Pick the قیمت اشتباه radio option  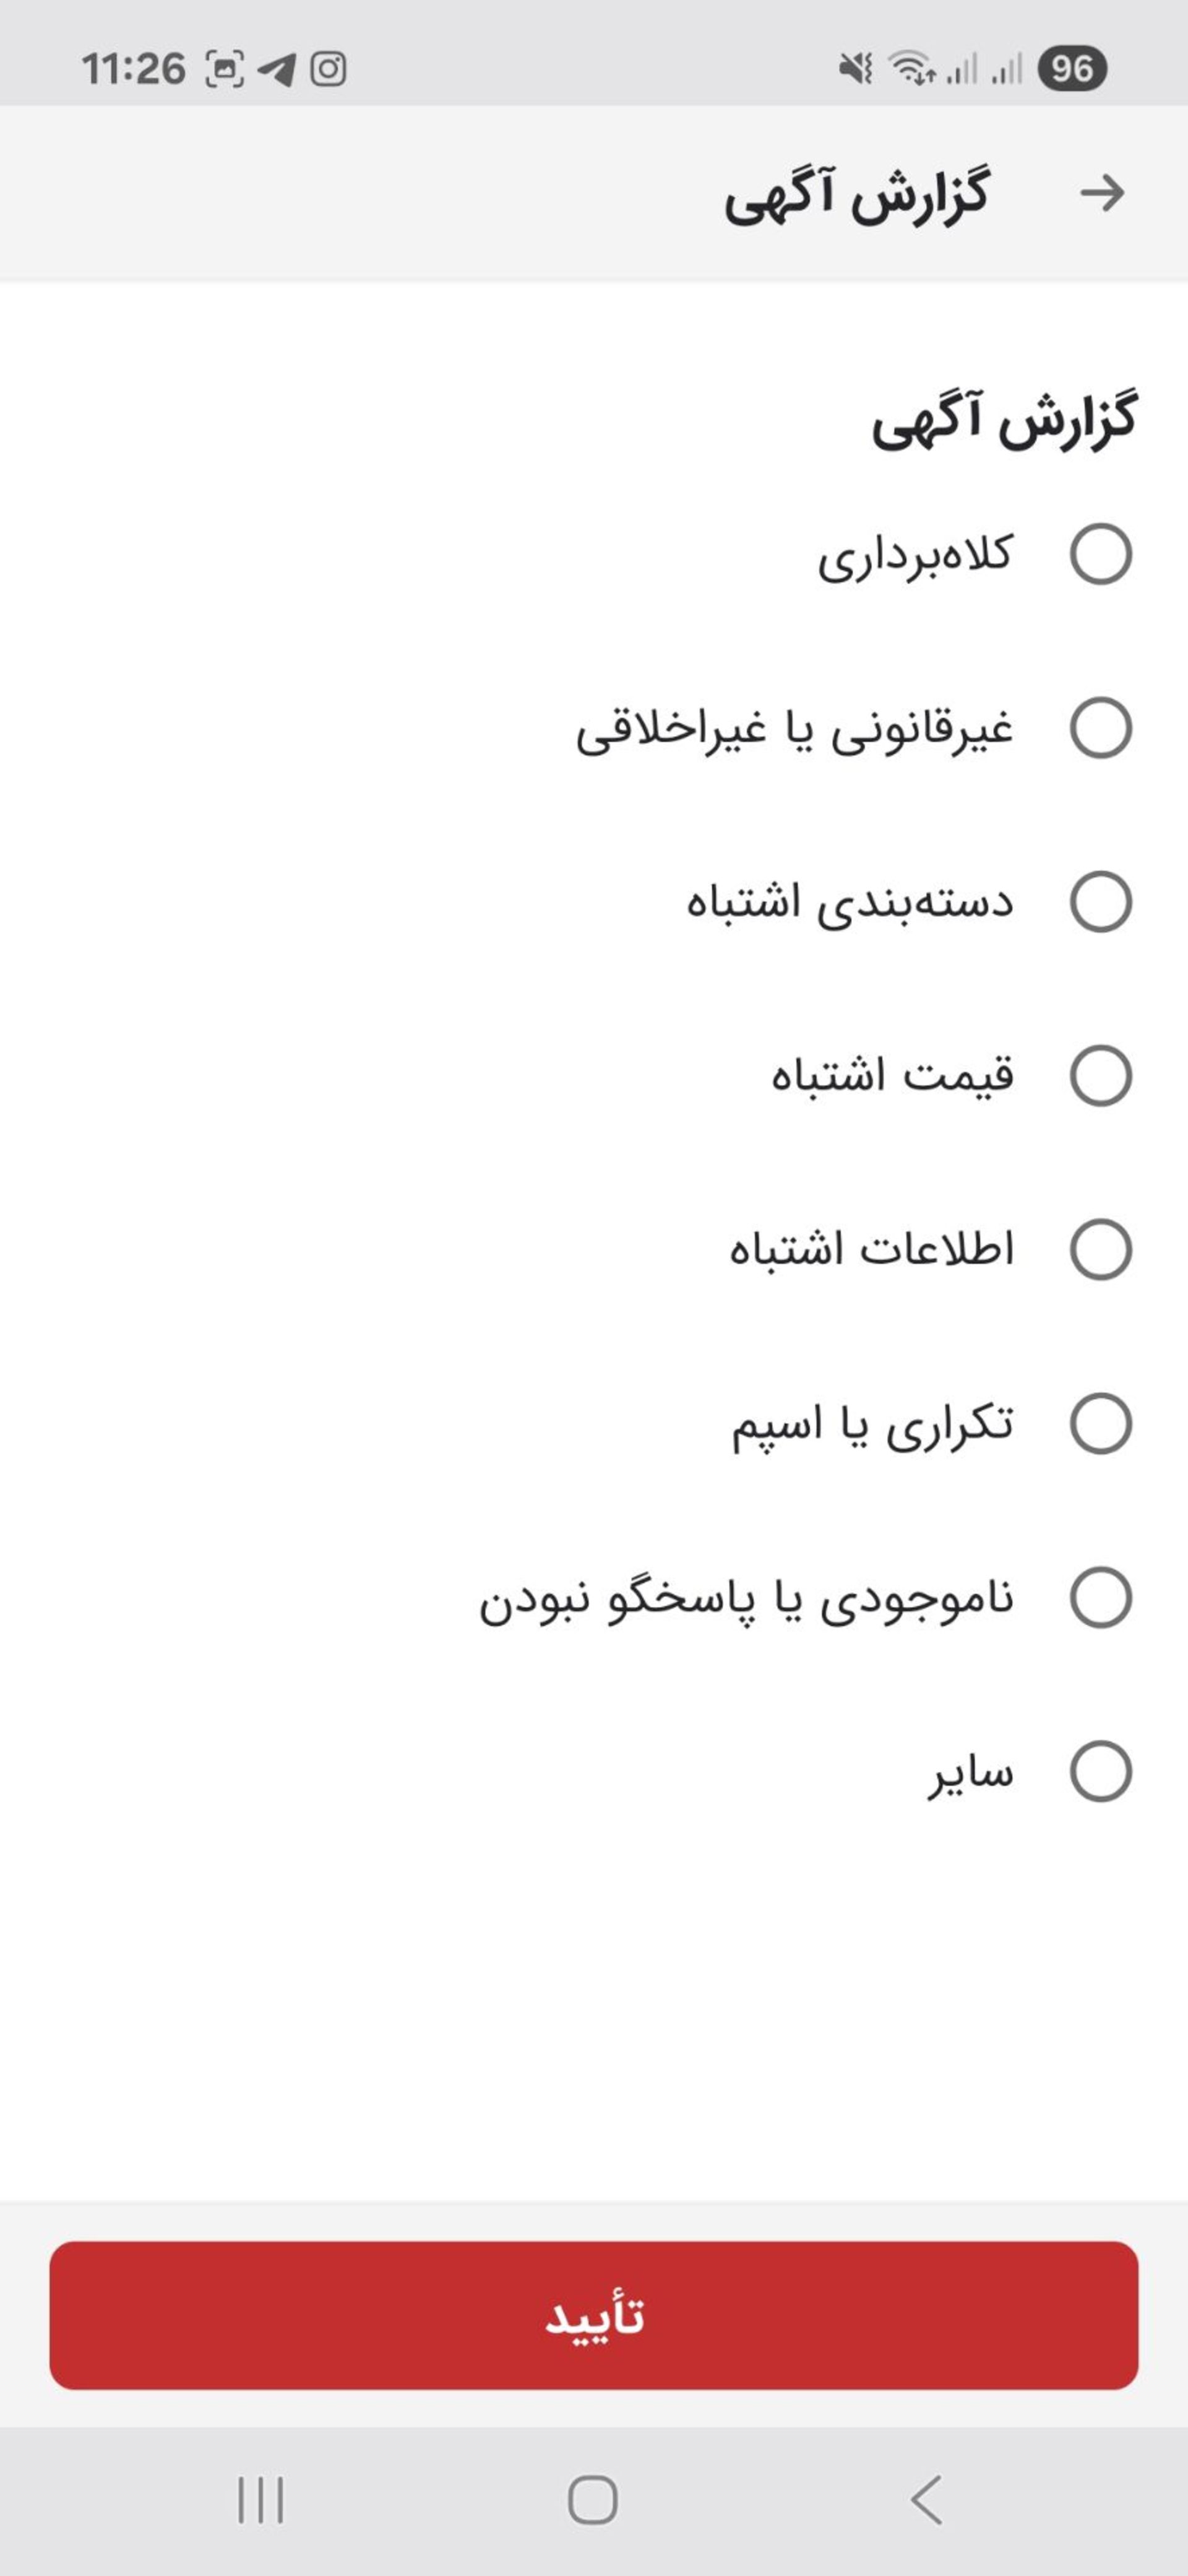pyautogui.click(x=1100, y=1076)
